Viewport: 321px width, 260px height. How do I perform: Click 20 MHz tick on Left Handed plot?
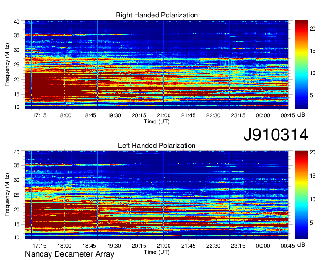[17, 210]
